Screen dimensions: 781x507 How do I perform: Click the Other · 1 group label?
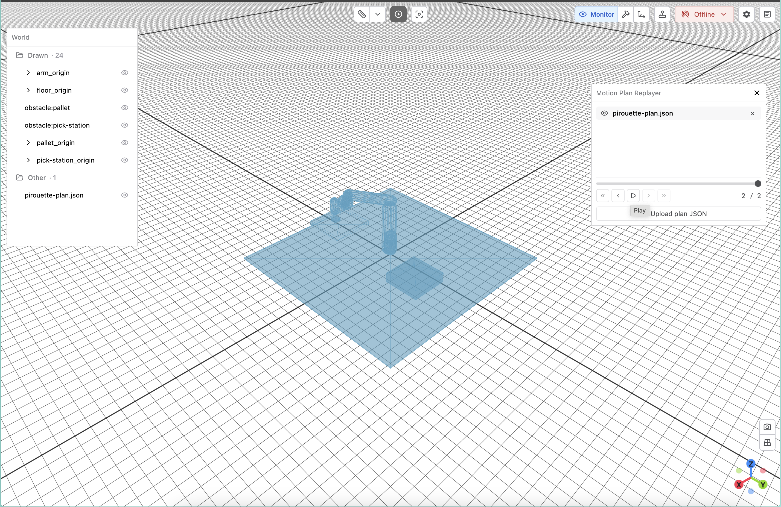click(x=42, y=178)
